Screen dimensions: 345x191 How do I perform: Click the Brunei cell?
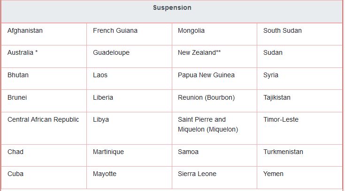[17, 97]
